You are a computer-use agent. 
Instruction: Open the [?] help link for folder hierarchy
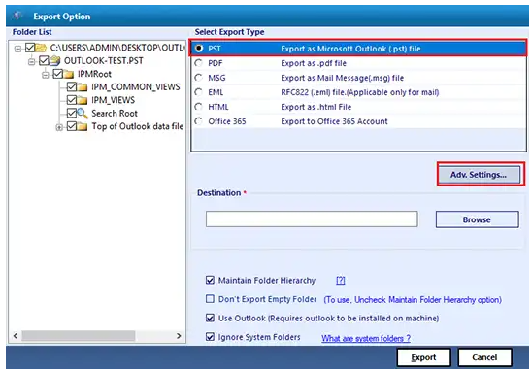click(341, 281)
